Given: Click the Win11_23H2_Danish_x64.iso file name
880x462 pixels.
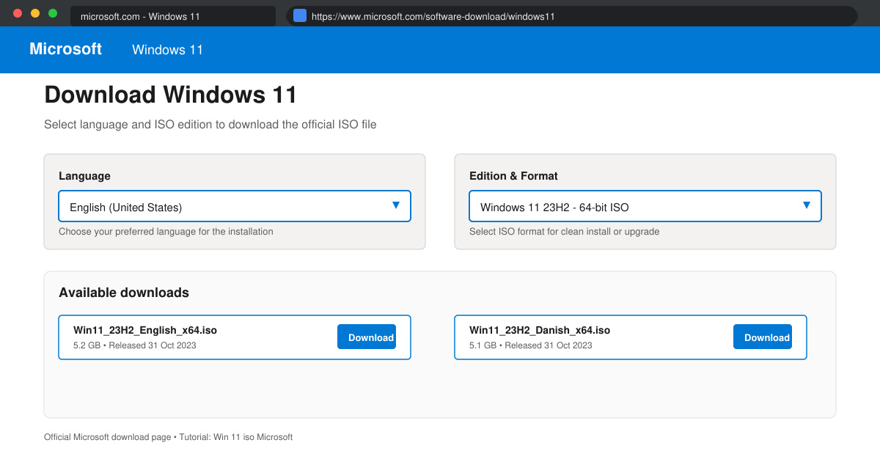Looking at the screenshot, I should (x=540, y=330).
